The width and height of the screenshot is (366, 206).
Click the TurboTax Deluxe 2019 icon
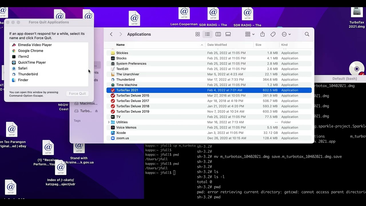pos(113,112)
